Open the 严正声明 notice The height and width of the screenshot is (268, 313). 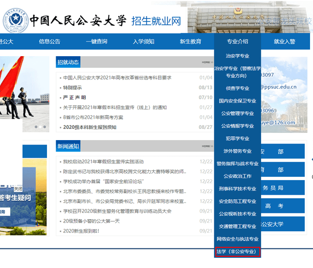pos(74,98)
